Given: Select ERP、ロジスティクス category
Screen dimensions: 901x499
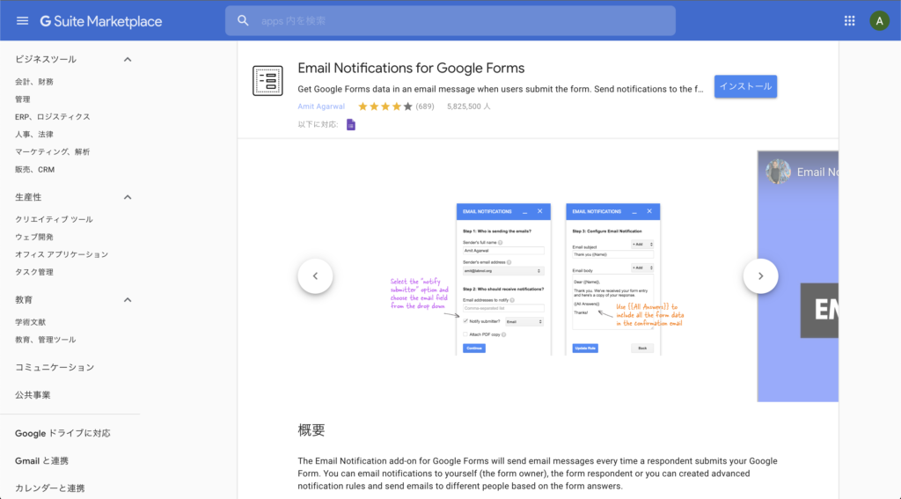Looking at the screenshot, I should point(52,117).
